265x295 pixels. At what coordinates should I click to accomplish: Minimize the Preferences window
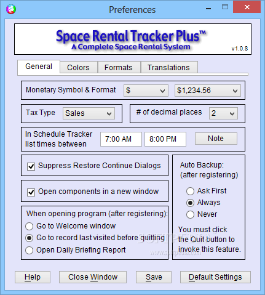click(208, 9)
